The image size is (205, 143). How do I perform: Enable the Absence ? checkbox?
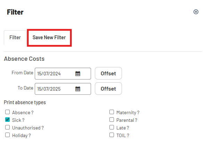pyautogui.click(x=7, y=112)
